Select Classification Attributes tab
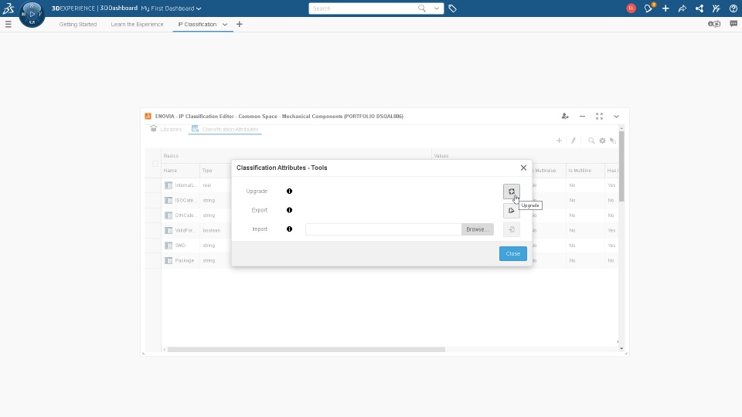The height and width of the screenshot is (417, 742). 225,129
